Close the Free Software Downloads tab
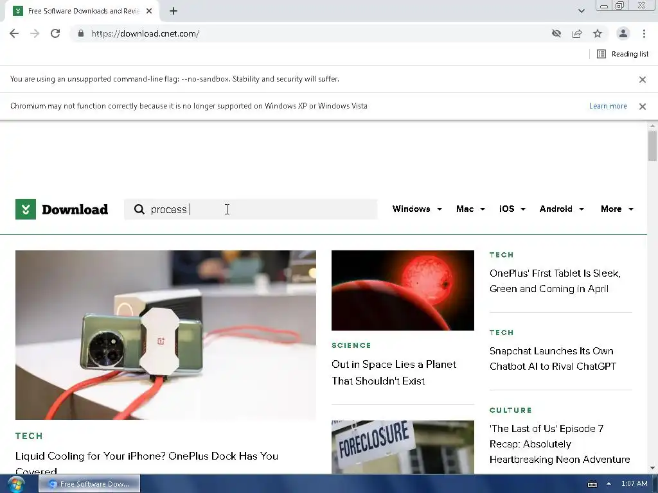 coord(149,11)
